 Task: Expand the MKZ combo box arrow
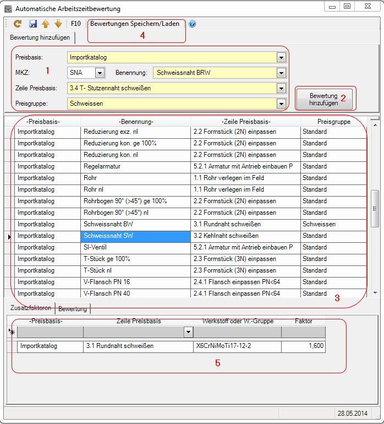(x=100, y=72)
